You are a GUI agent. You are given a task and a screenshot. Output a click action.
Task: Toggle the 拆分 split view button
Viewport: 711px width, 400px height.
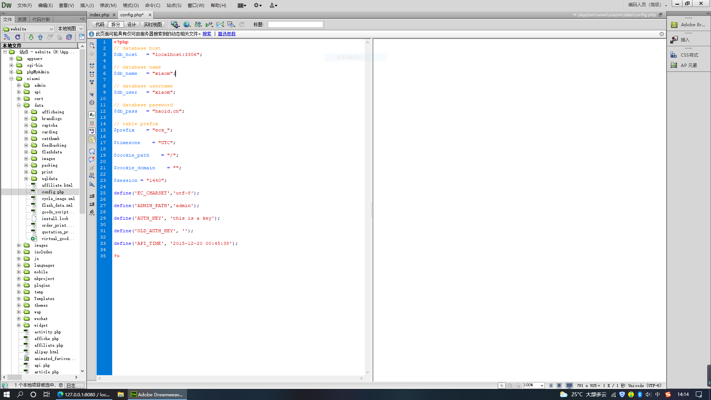pos(116,24)
